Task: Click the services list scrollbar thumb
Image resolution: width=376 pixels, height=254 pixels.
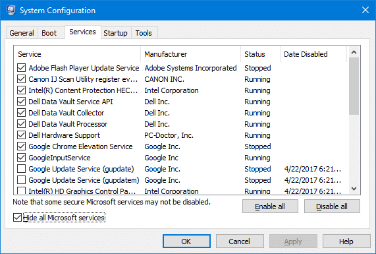Action: [x=354, y=86]
